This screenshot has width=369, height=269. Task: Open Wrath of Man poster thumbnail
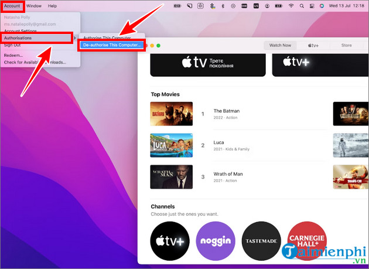click(x=171, y=177)
